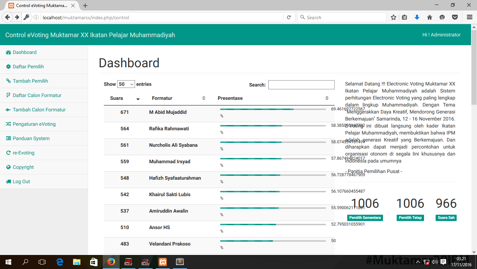Click the page scrollbar up arrow

[x=474, y=27]
